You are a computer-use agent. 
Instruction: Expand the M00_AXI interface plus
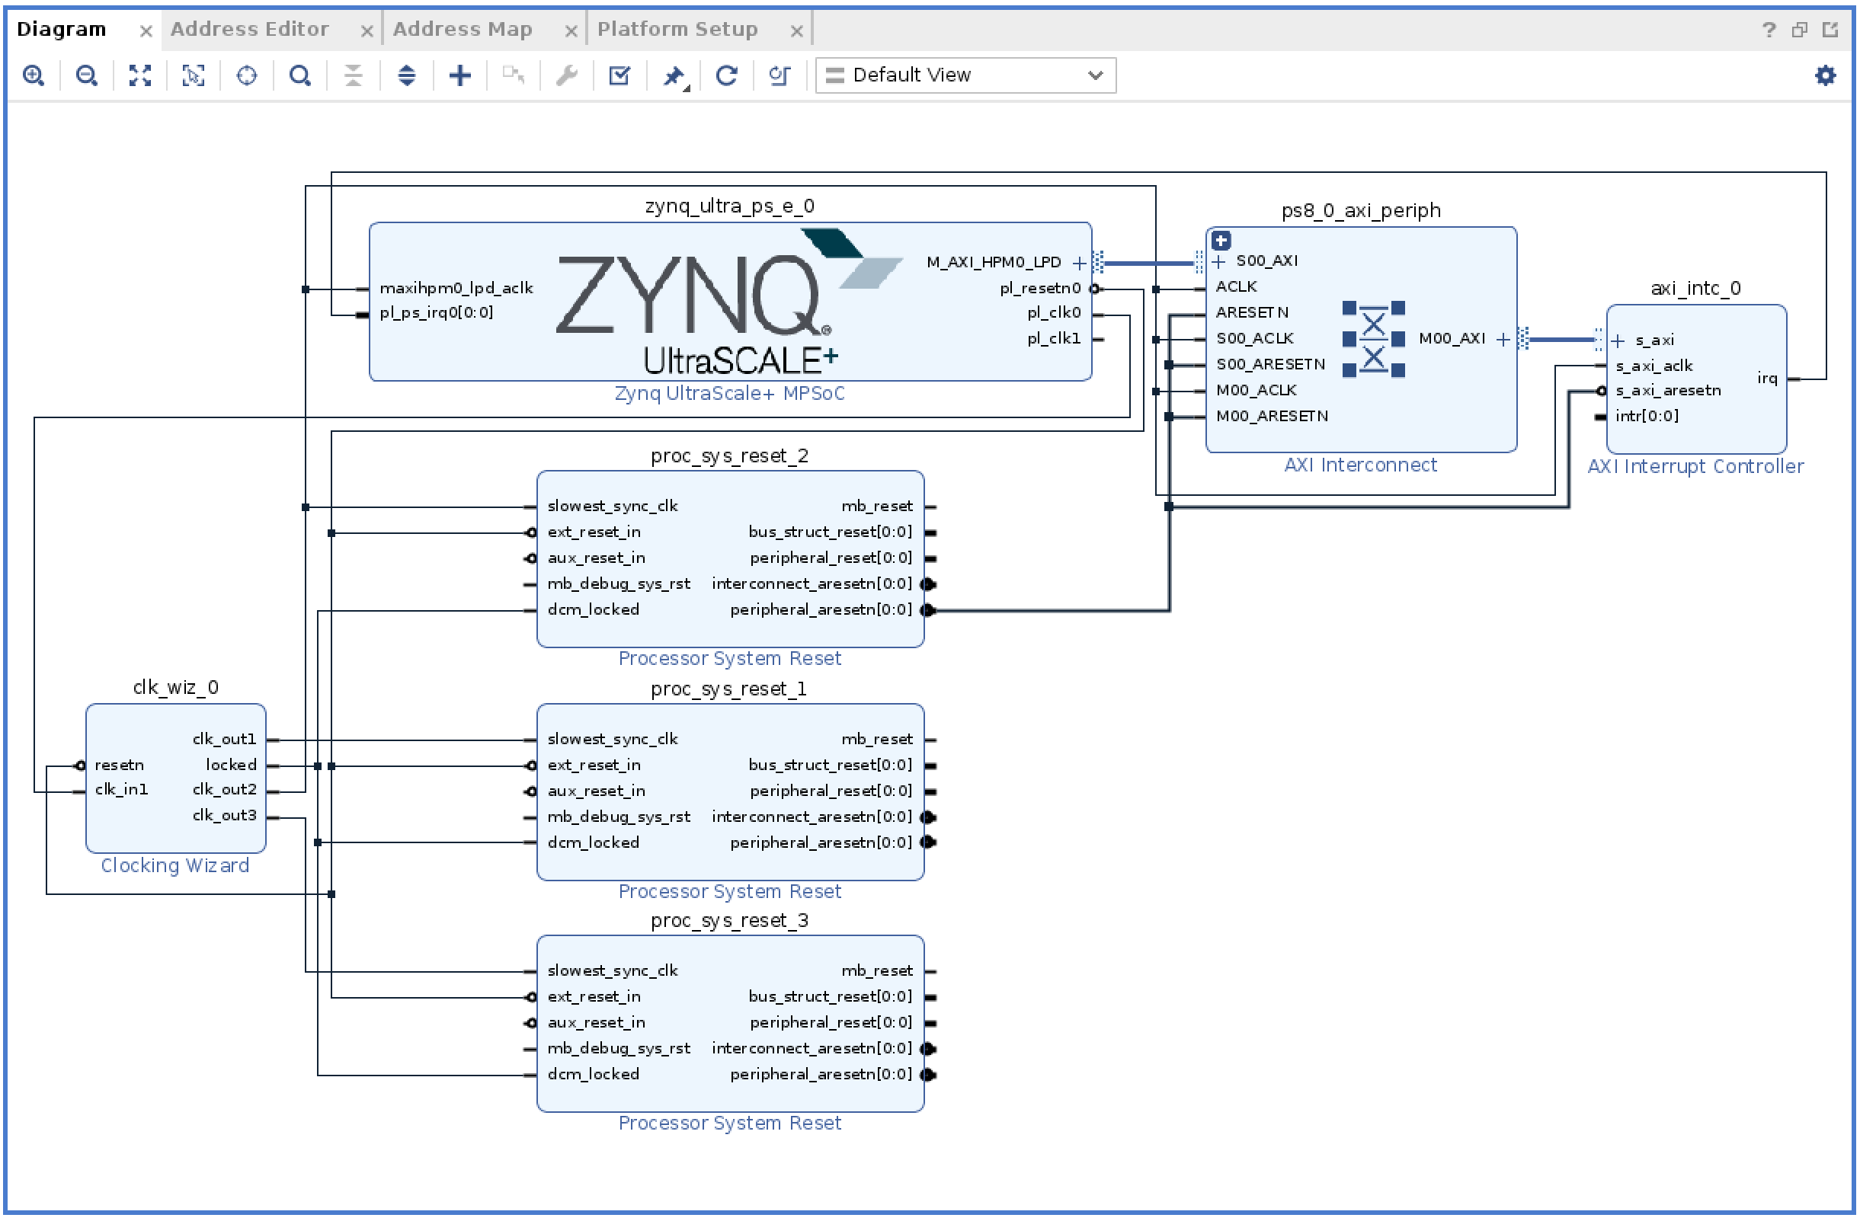point(1503,339)
